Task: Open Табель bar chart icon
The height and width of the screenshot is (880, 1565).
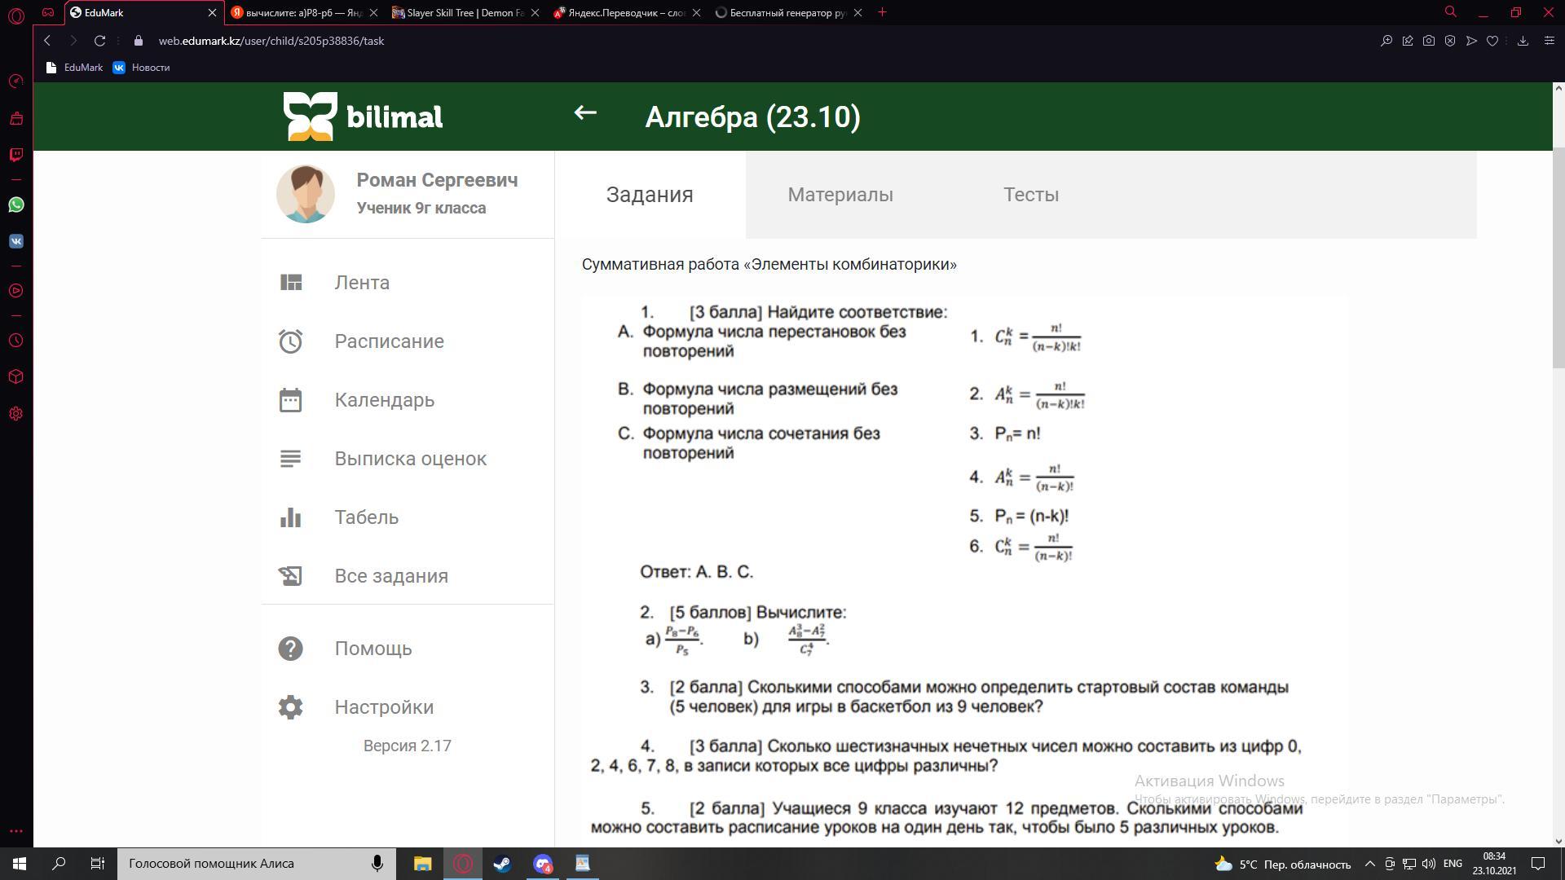Action: pos(291,517)
